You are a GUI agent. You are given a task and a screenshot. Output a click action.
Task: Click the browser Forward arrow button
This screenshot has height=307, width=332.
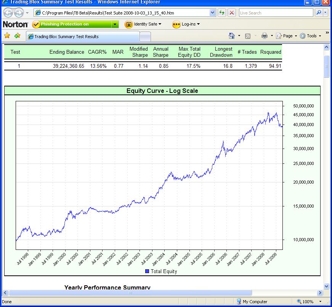[x=19, y=13]
